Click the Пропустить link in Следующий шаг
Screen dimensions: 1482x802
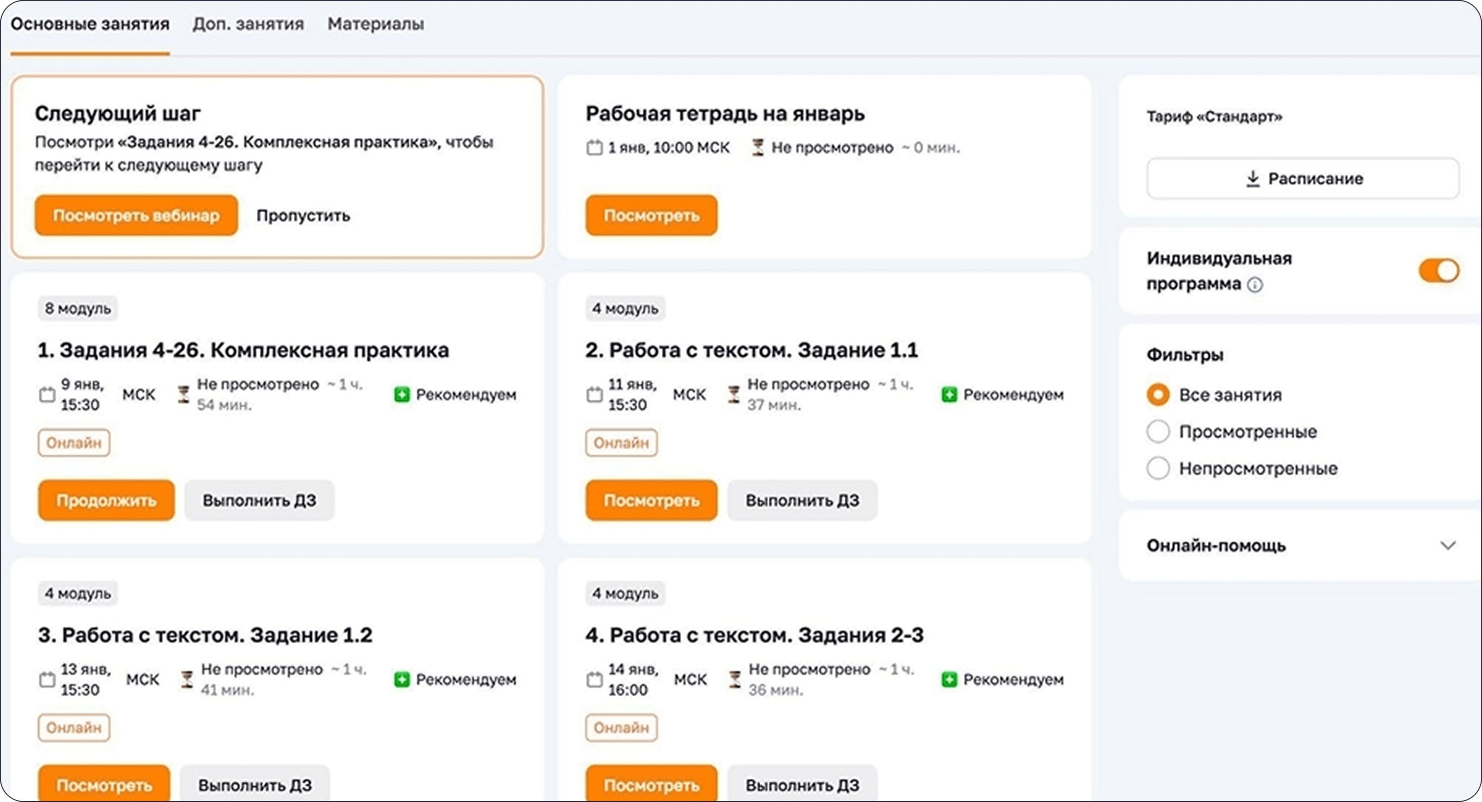pos(303,216)
